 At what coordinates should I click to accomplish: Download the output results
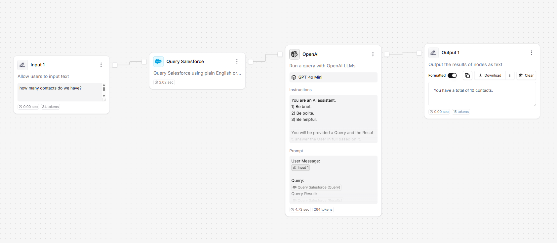click(490, 76)
